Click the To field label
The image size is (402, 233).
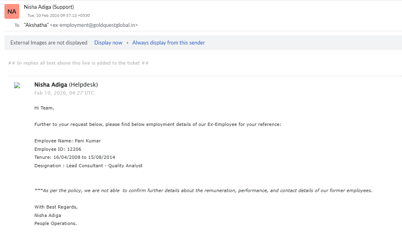(17, 25)
